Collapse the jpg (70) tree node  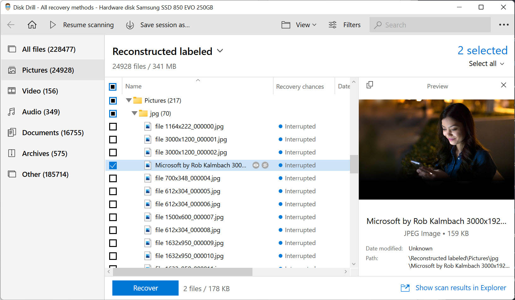(x=134, y=113)
